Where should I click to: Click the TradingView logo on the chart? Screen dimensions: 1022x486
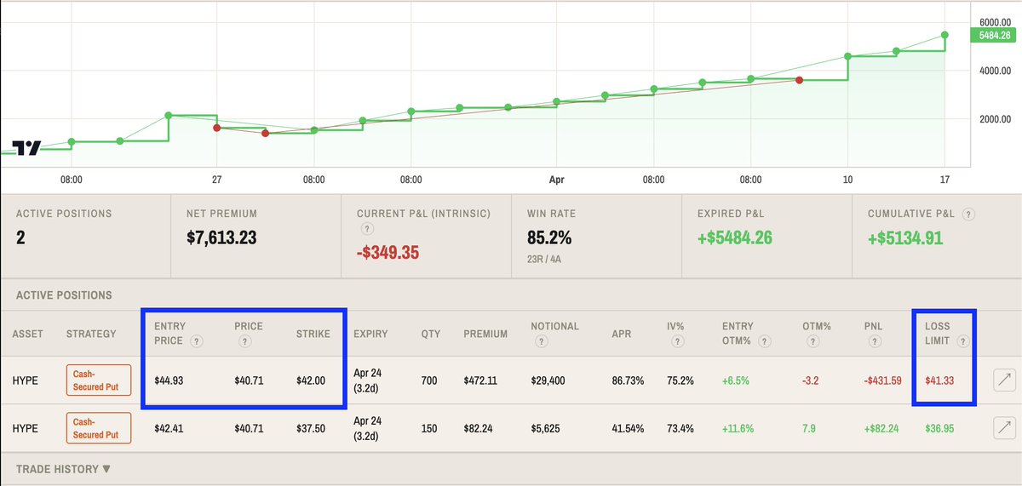coord(26,147)
